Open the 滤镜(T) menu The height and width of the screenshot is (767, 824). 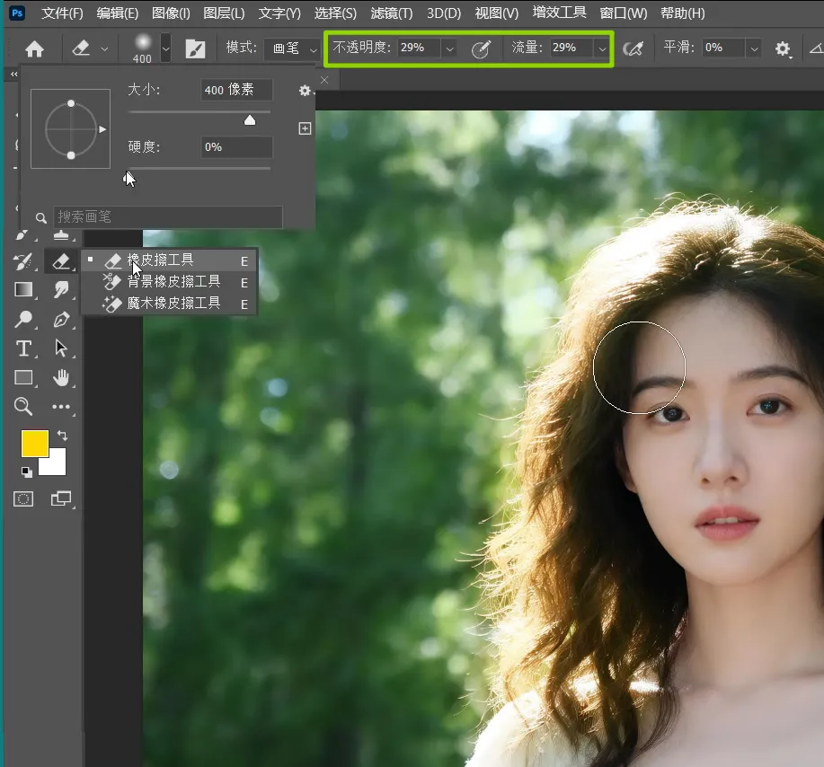click(391, 13)
